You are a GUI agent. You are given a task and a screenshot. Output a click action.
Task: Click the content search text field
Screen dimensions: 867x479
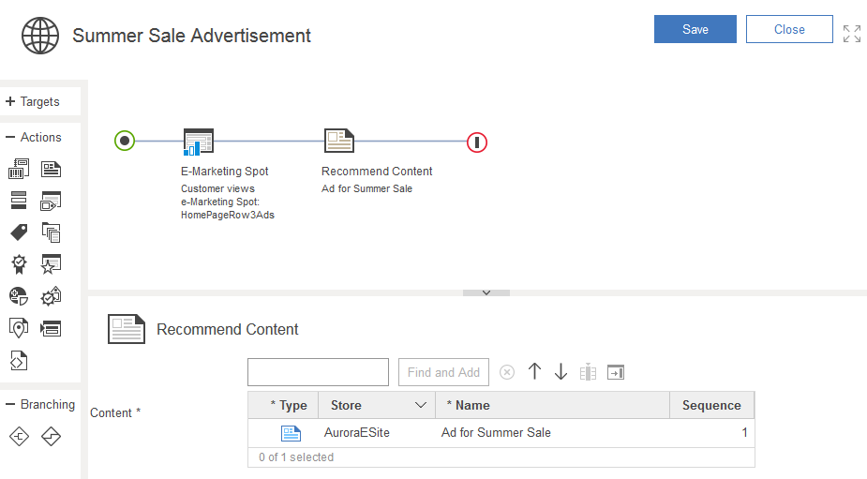point(318,372)
